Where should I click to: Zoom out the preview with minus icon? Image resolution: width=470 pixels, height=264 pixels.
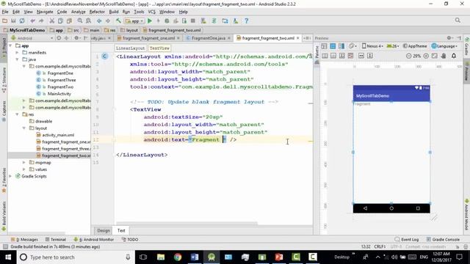[x=408, y=56]
